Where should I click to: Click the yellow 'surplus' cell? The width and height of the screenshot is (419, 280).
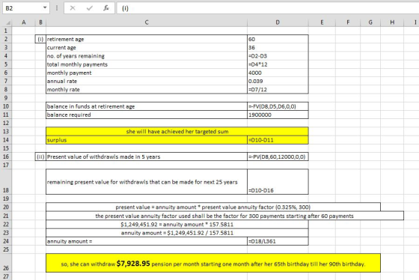[147, 140]
